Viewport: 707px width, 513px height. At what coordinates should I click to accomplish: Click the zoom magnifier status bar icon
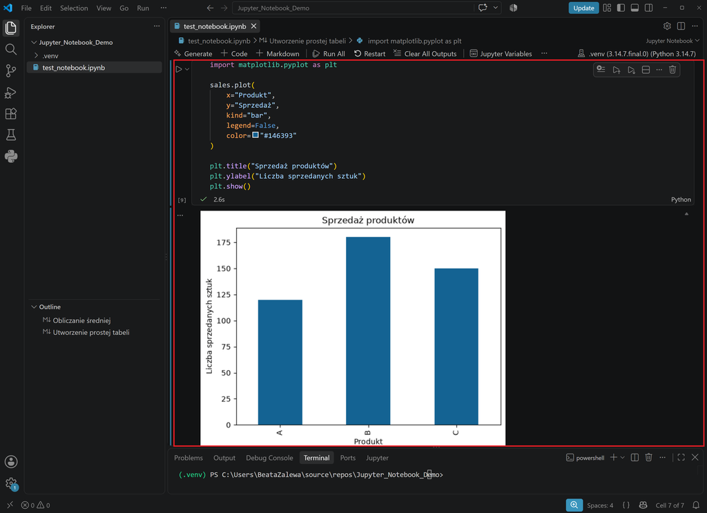[x=574, y=505]
